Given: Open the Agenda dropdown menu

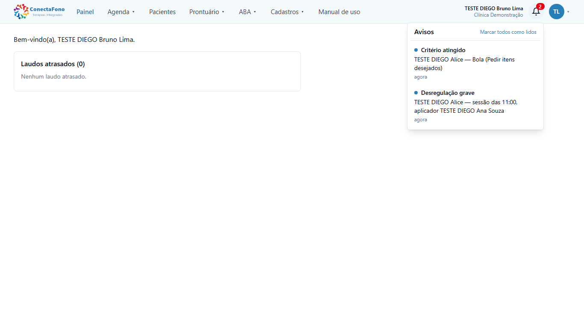Looking at the screenshot, I should click(x=121, y=12).
